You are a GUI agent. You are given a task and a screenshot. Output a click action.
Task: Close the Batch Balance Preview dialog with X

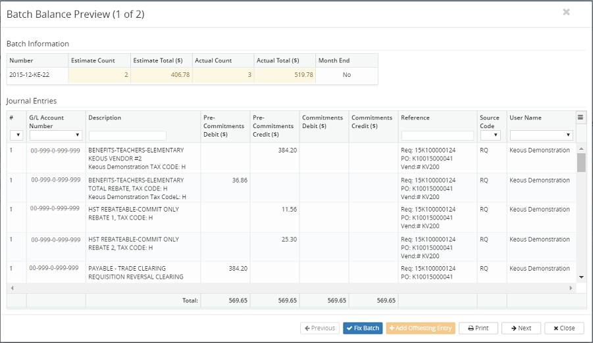coord(566,12)
